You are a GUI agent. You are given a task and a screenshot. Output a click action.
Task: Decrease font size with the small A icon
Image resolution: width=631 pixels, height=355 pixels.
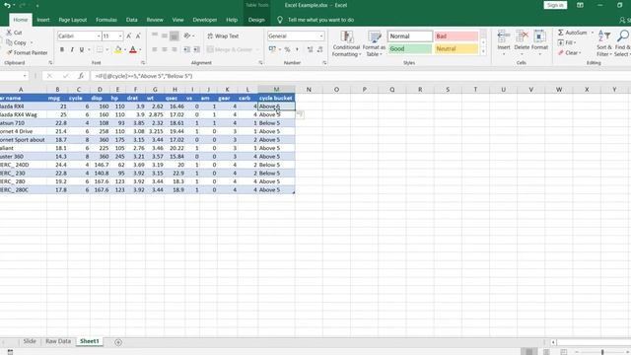138,36
